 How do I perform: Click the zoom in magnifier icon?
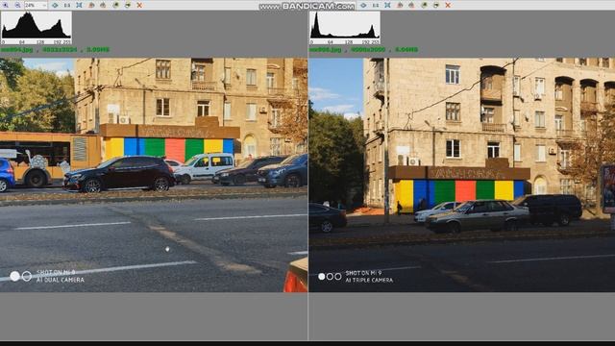pyautogui.click(x=6, y=5)
